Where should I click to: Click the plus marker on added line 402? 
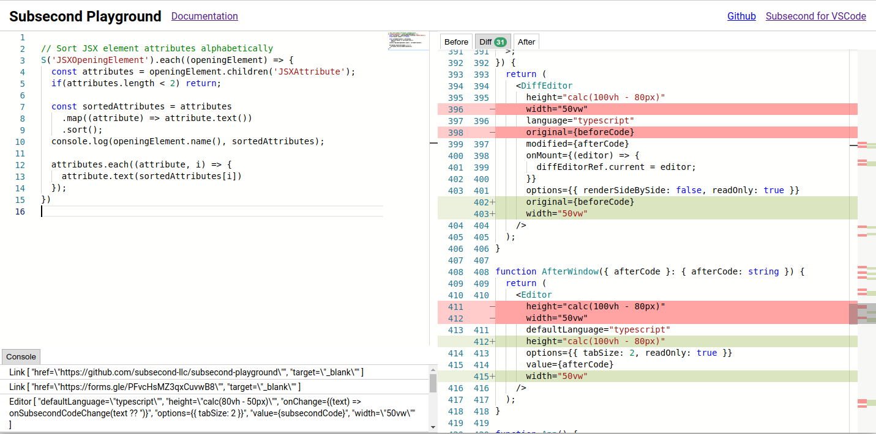tap(492, 202)
